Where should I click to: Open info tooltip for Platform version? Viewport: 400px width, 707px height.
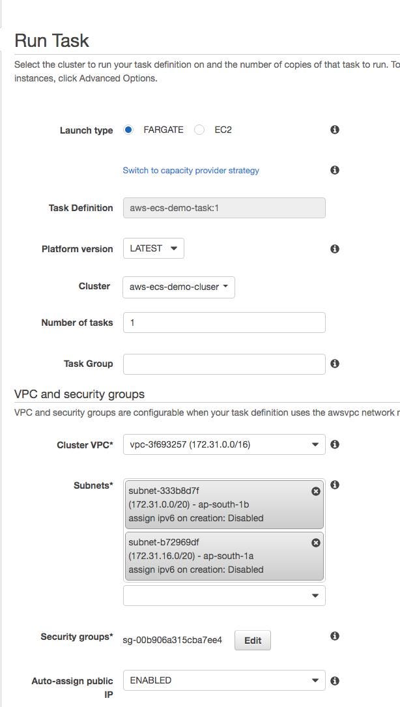(x=334, y=248)
